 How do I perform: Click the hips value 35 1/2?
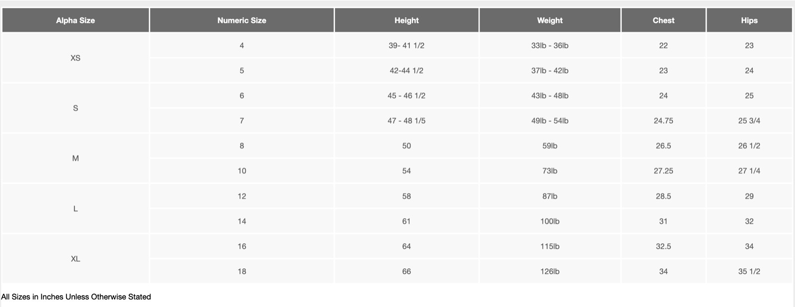[749, 271]
